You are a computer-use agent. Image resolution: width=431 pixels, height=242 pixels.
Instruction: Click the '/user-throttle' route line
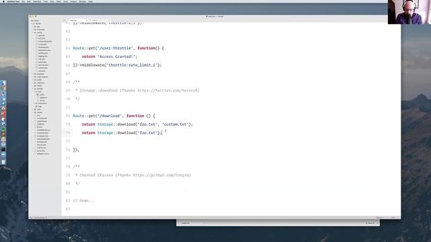pyautogui.click(x=119, y=48)
